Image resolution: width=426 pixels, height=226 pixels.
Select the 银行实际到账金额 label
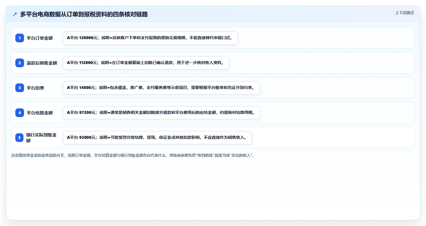pos(42,138)
